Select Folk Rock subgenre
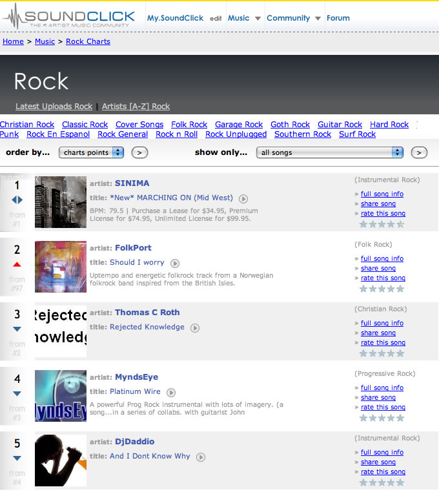This screenshot has width=439, height=496. pyautogui.click(x=189, y=125)
